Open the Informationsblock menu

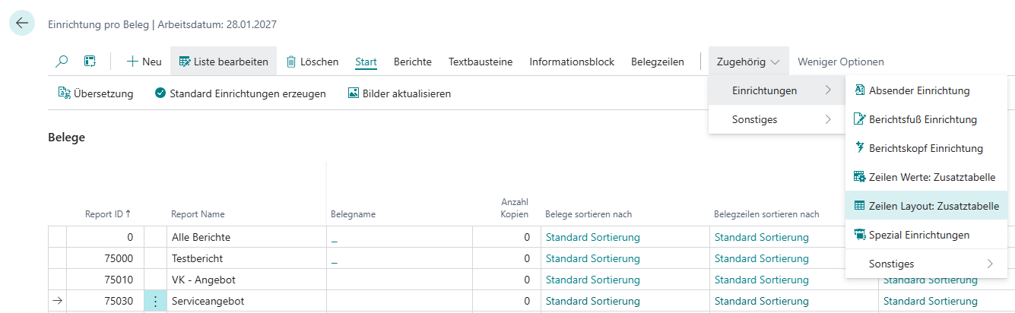572,62
